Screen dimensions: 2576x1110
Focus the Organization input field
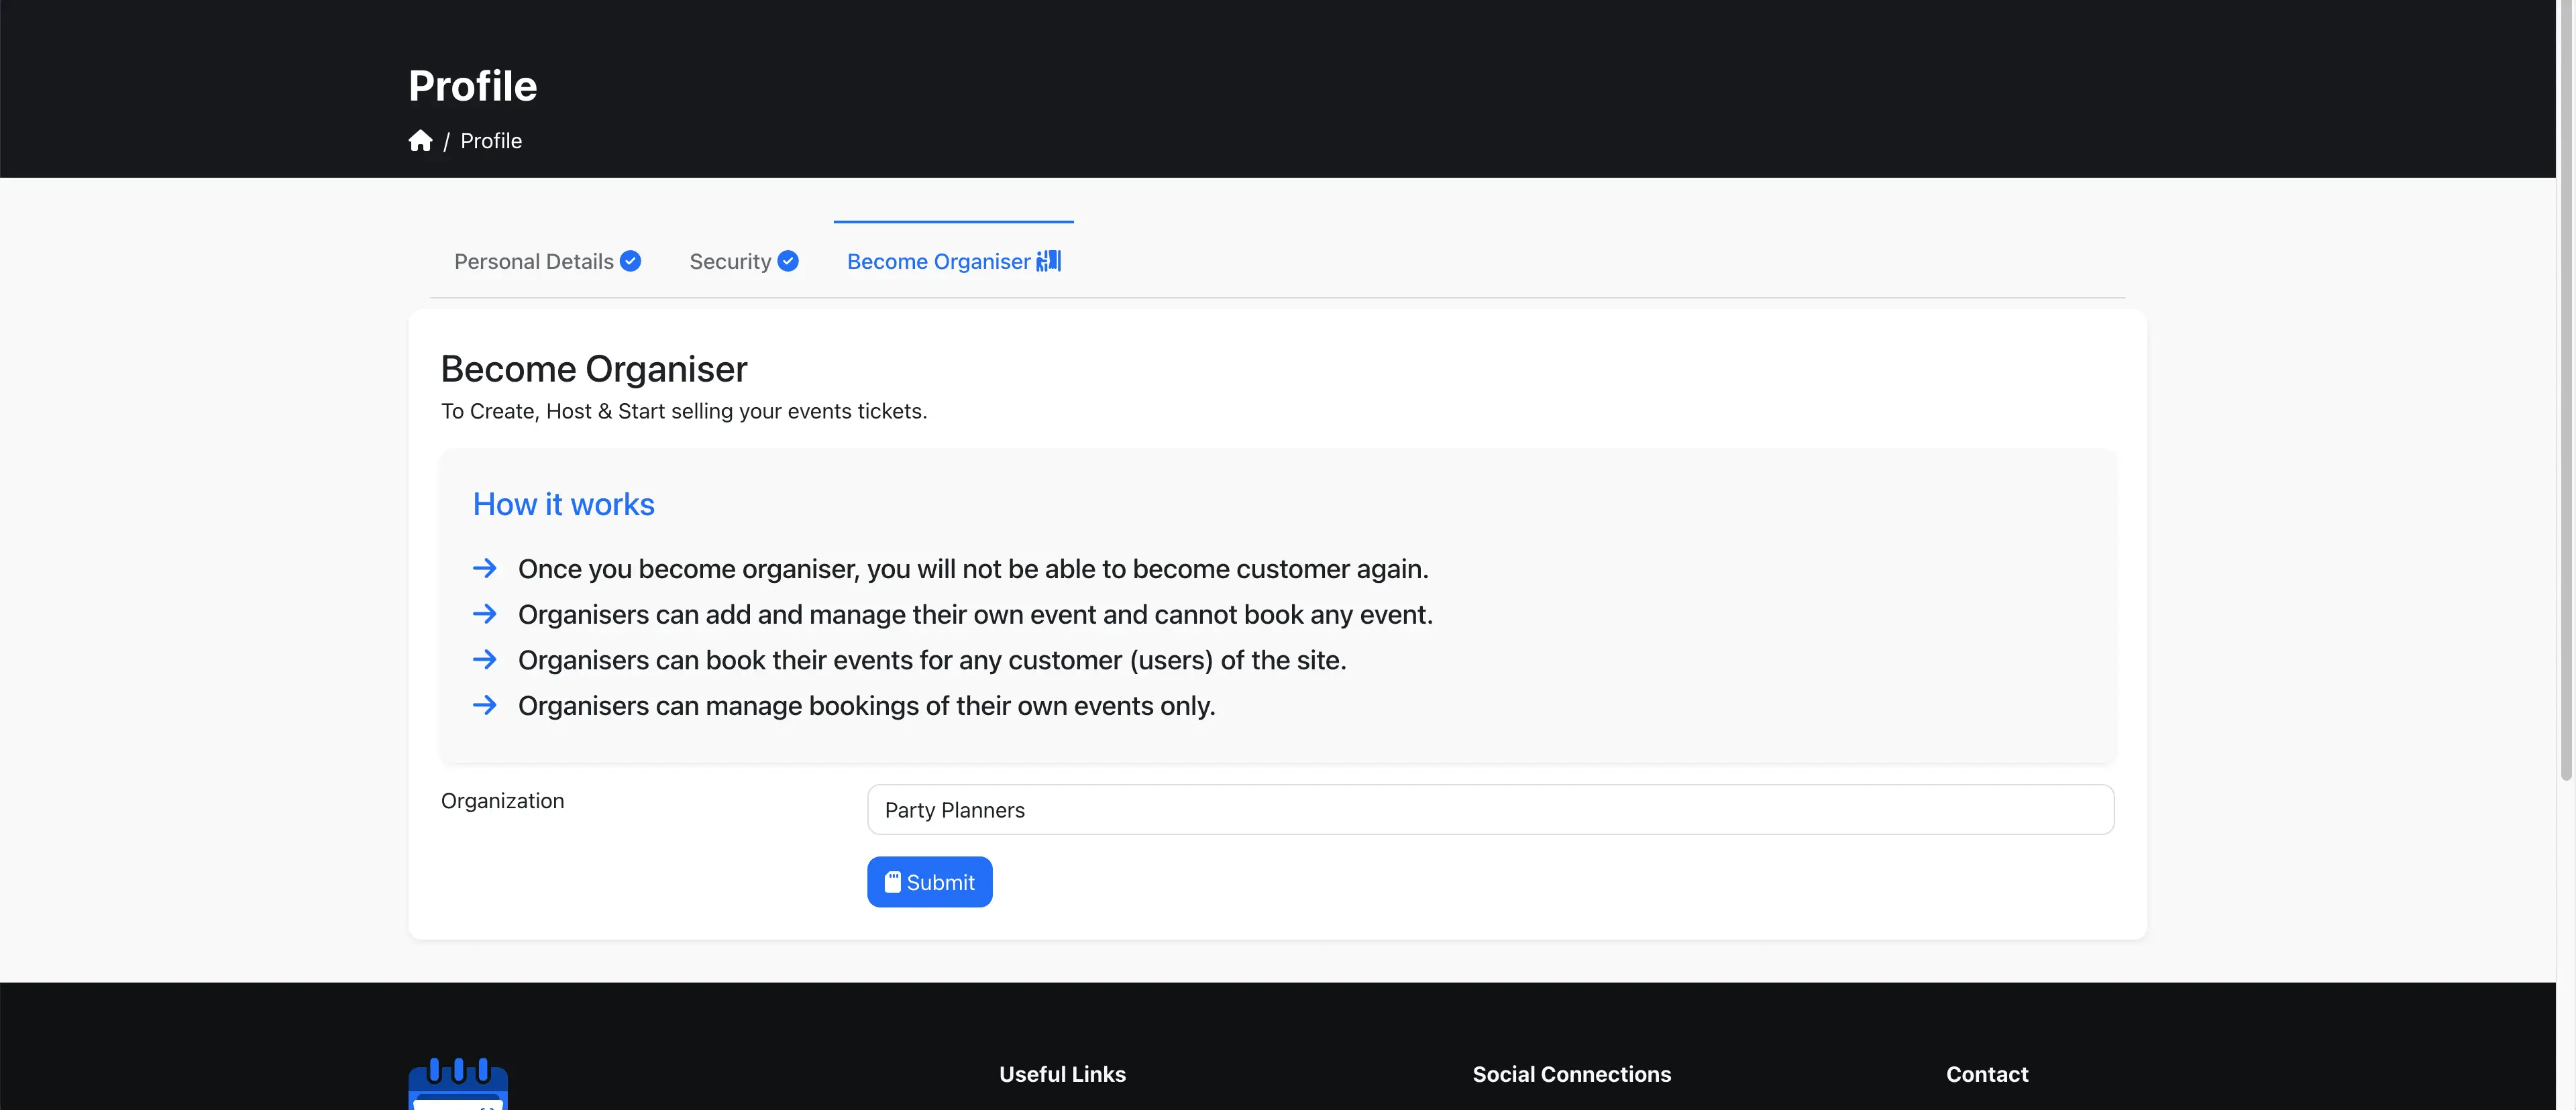pos(1490,810)
